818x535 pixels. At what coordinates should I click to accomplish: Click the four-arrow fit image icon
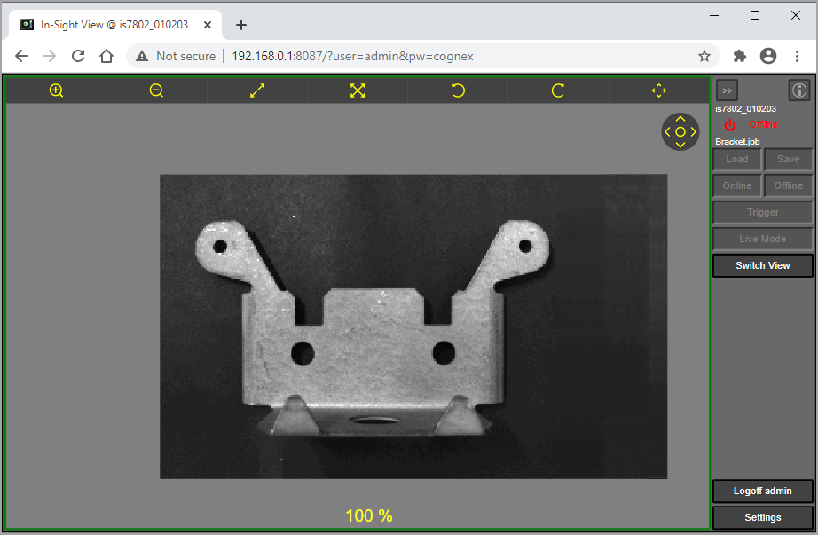tap(358, 90)
